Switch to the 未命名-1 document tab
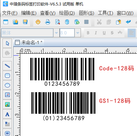 click(x=29, y=42)
